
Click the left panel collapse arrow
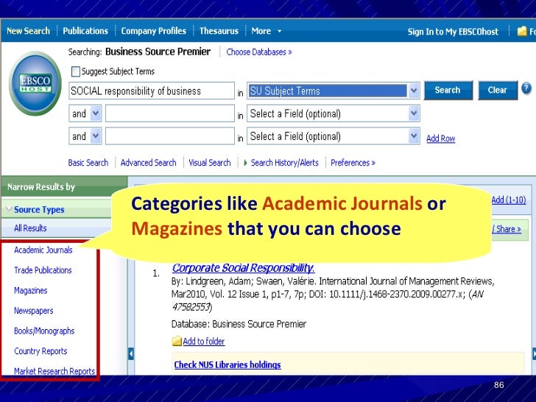(131, 353)
